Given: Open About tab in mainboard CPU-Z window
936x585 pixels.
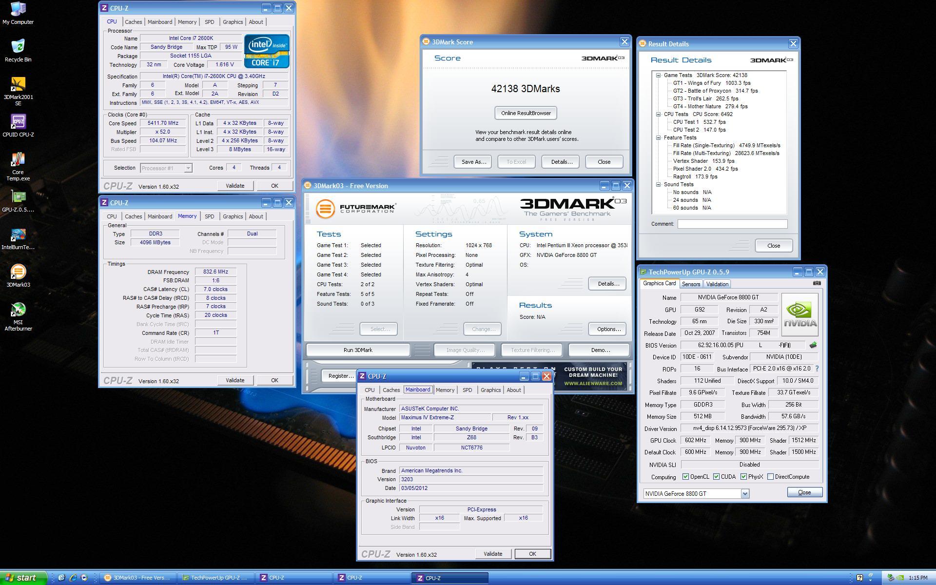Looking at the screenshot, I should pyautogui.click(x=514, y=390).
